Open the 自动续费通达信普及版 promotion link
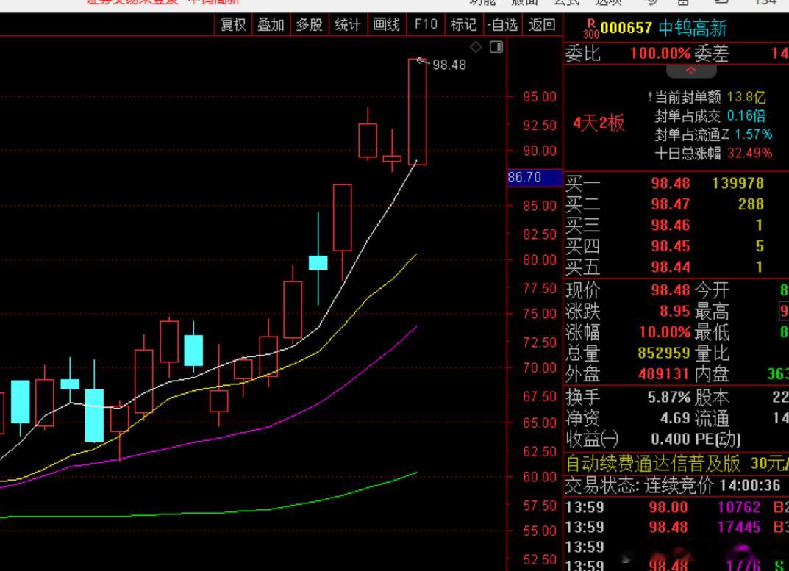The height and width of the screenshot is (571, 789). point(676,463)
